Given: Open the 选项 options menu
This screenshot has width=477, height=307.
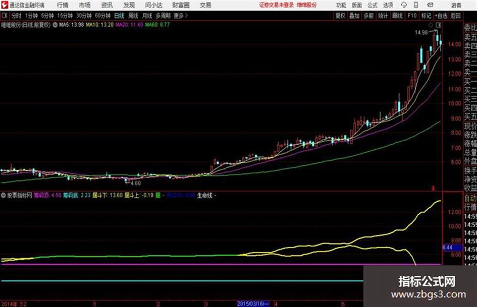Looking at the screenshot, I should coord(388,5).
